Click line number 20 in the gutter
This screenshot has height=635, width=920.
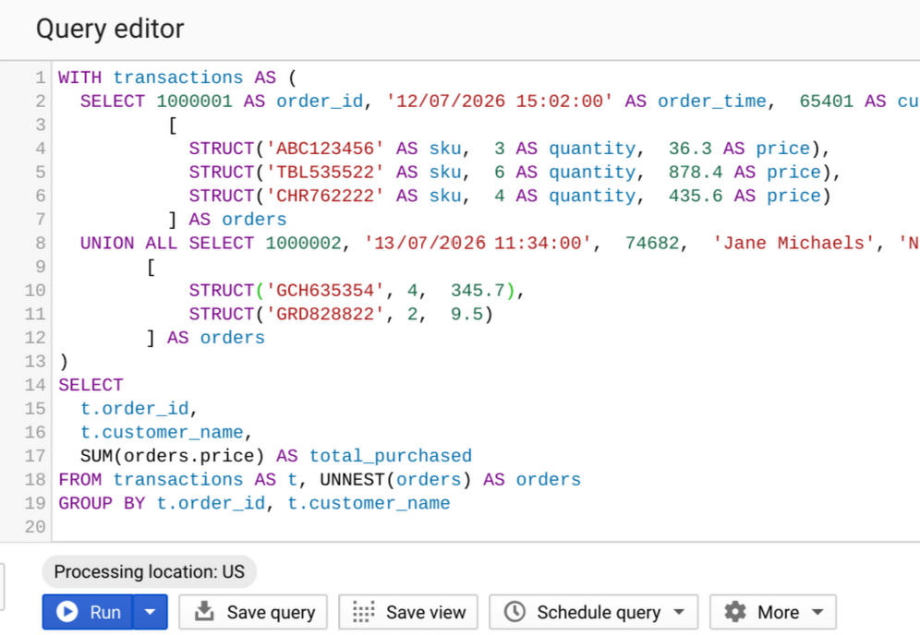pyautogui.click(x=34, y=526)
